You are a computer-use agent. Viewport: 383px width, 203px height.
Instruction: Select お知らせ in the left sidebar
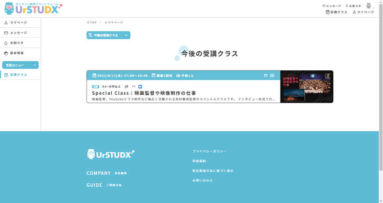pyautogui.click(x=20, y=43)
